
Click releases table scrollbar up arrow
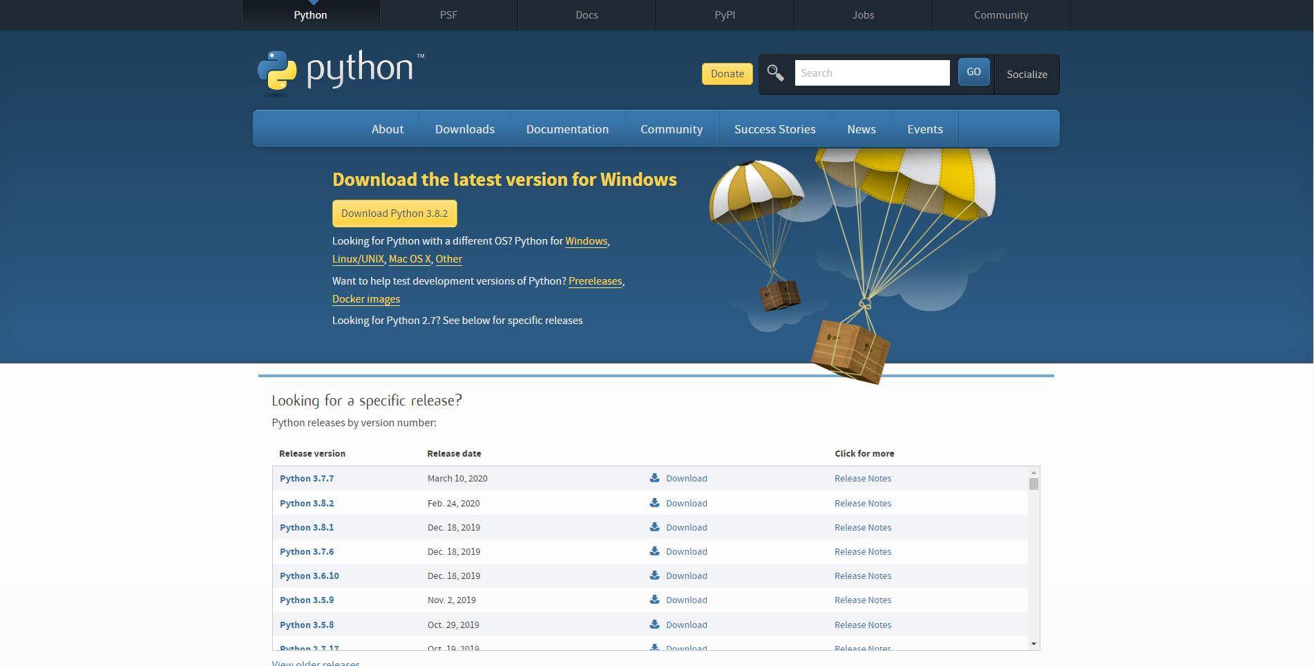1034,472
